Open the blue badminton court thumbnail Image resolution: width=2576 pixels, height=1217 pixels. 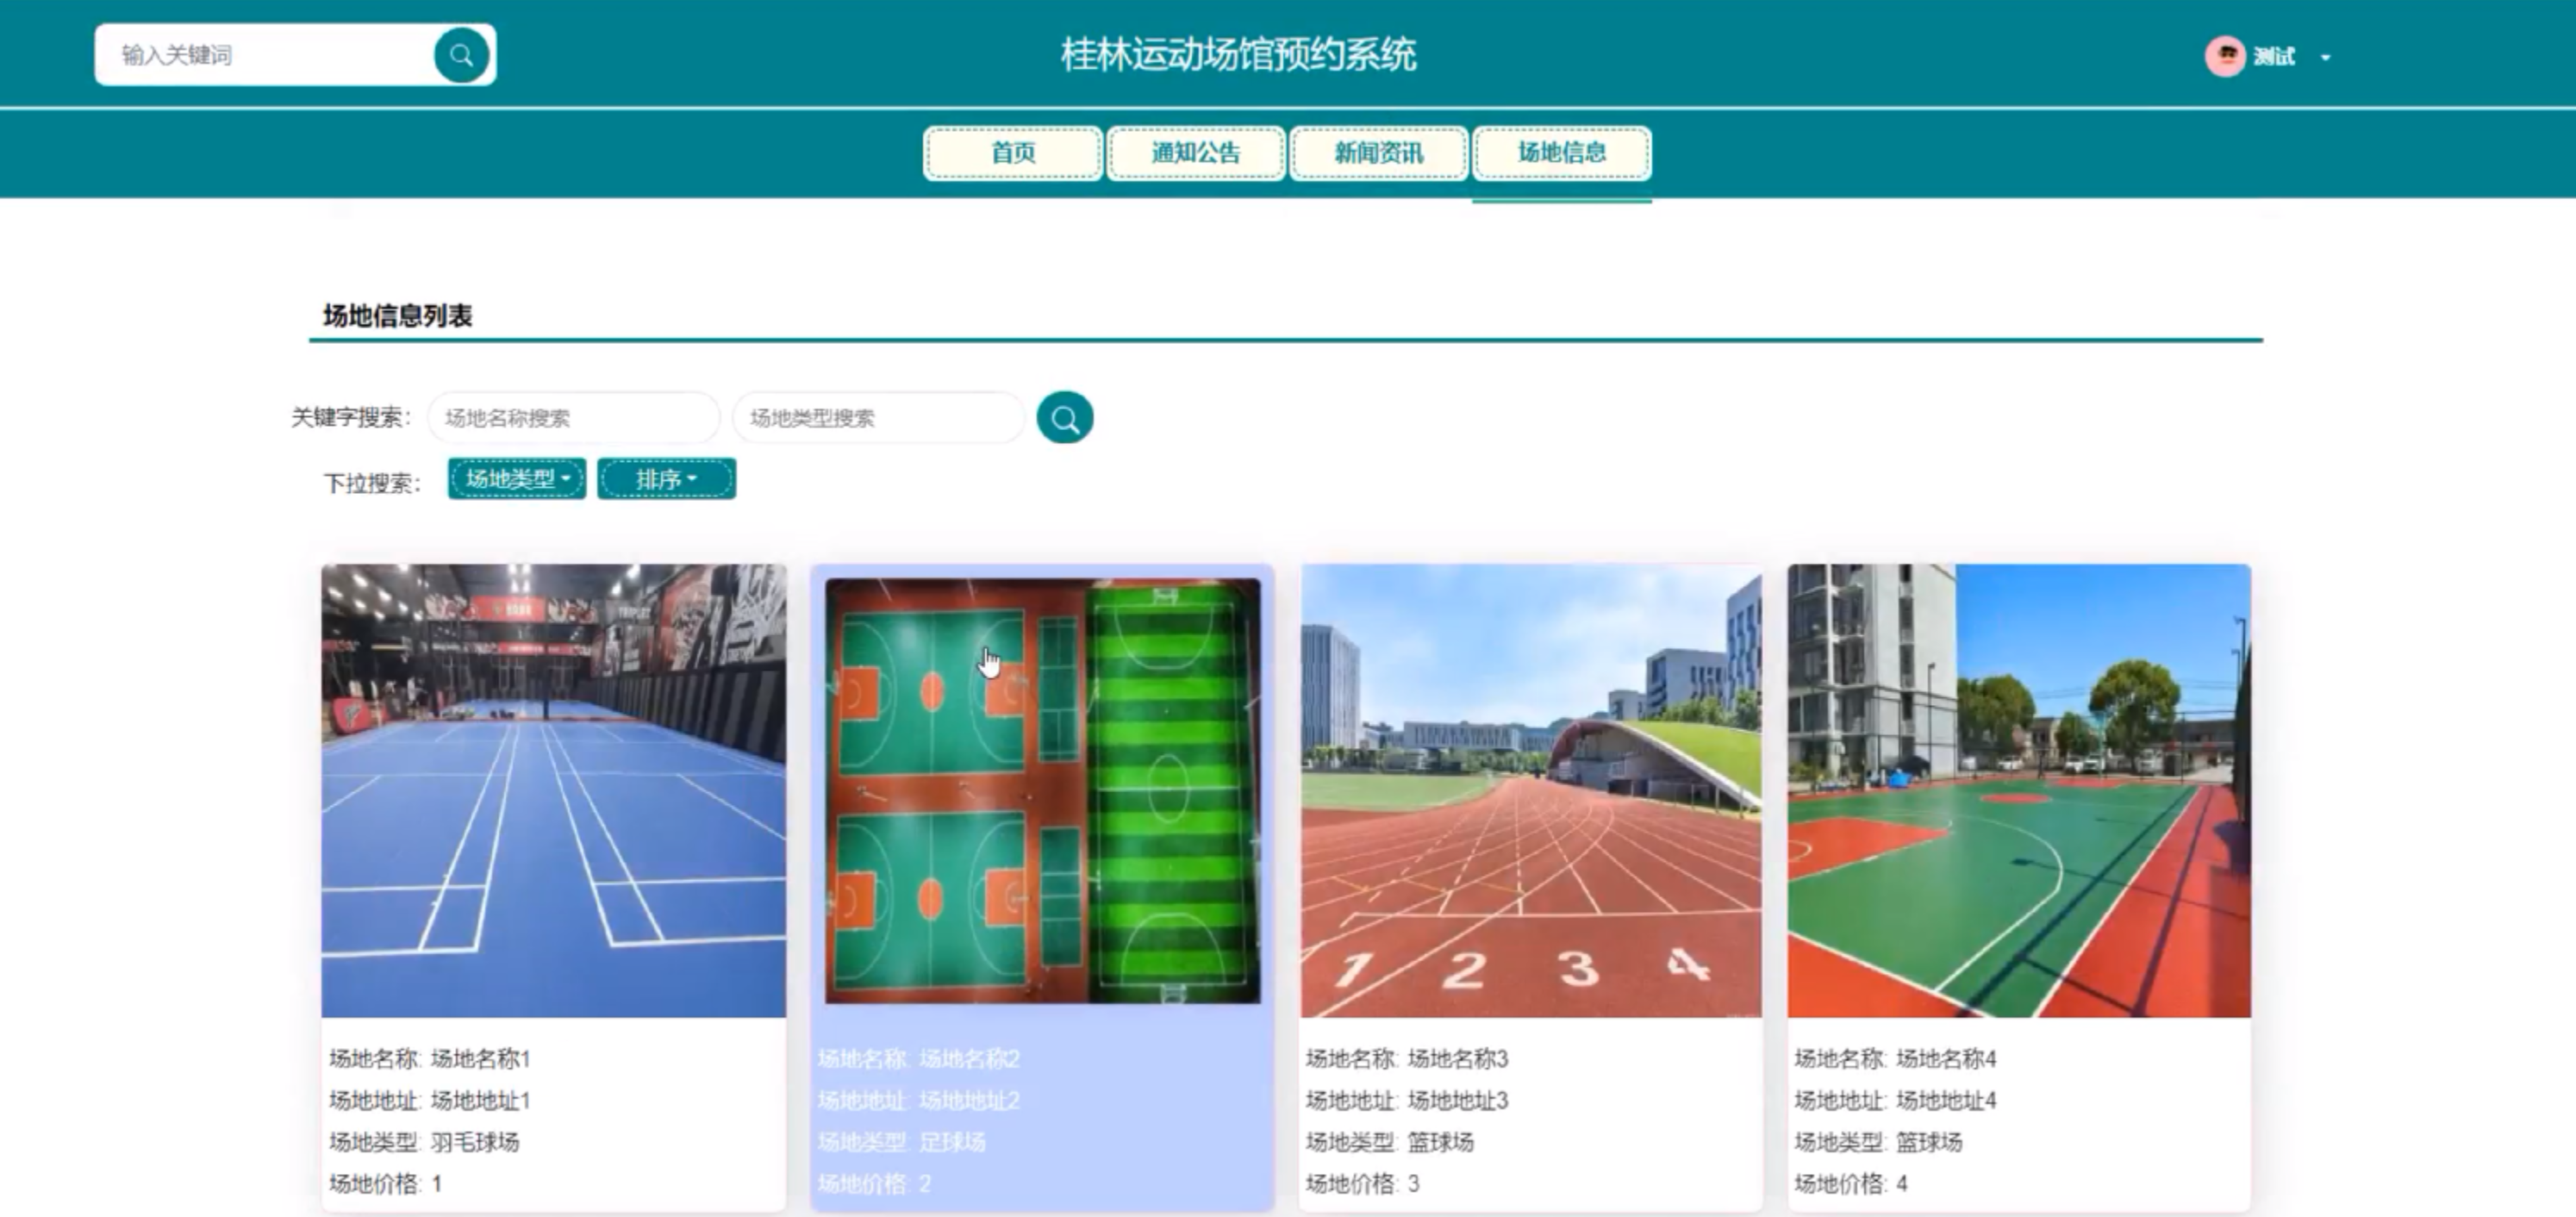point(553,790)
